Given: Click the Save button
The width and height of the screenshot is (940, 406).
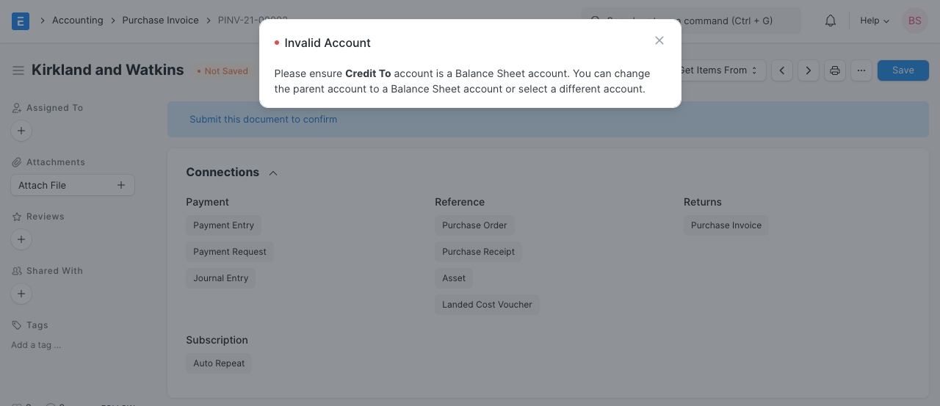Looking at the screenshot, I should point(903,70).
